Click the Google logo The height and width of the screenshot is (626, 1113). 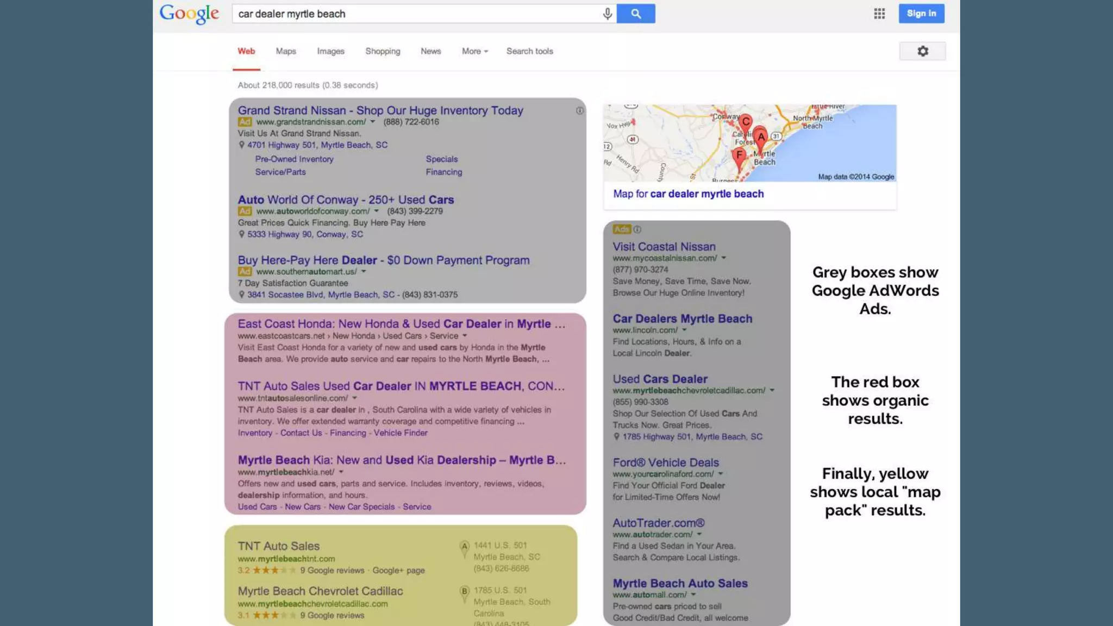point(189,14)
